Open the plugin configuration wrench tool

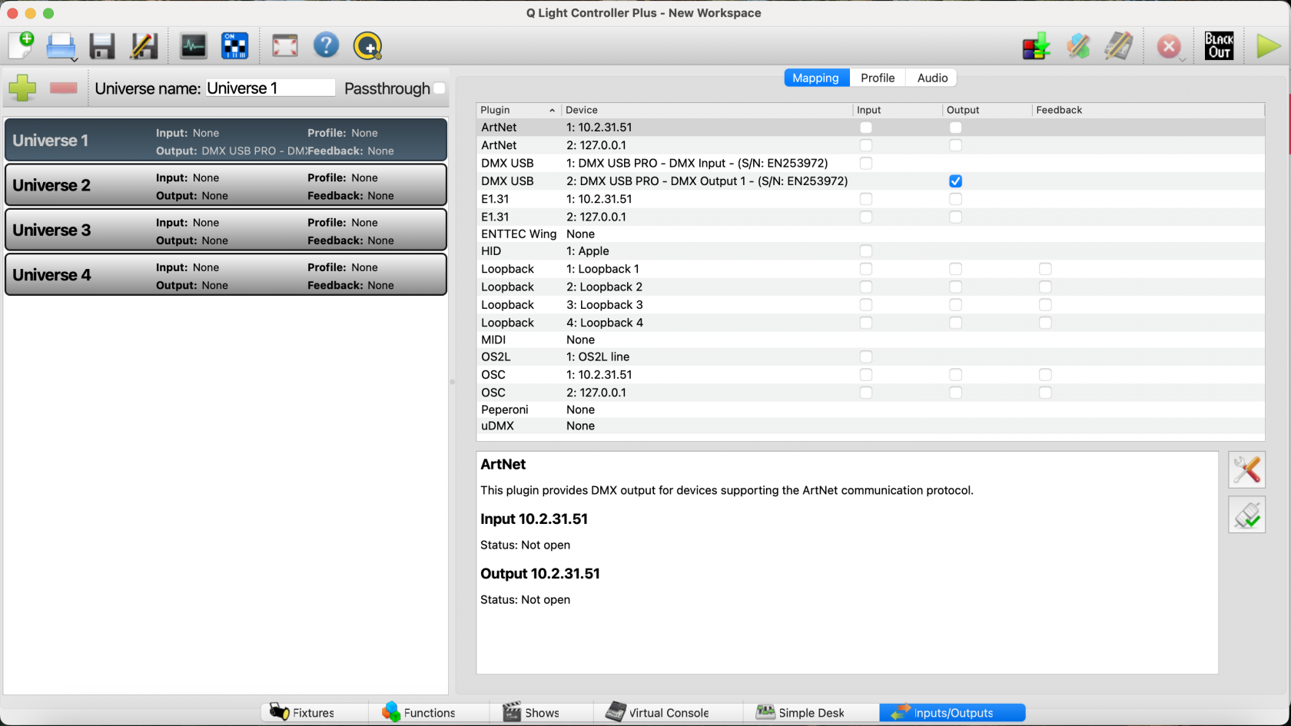[1246, 469]
